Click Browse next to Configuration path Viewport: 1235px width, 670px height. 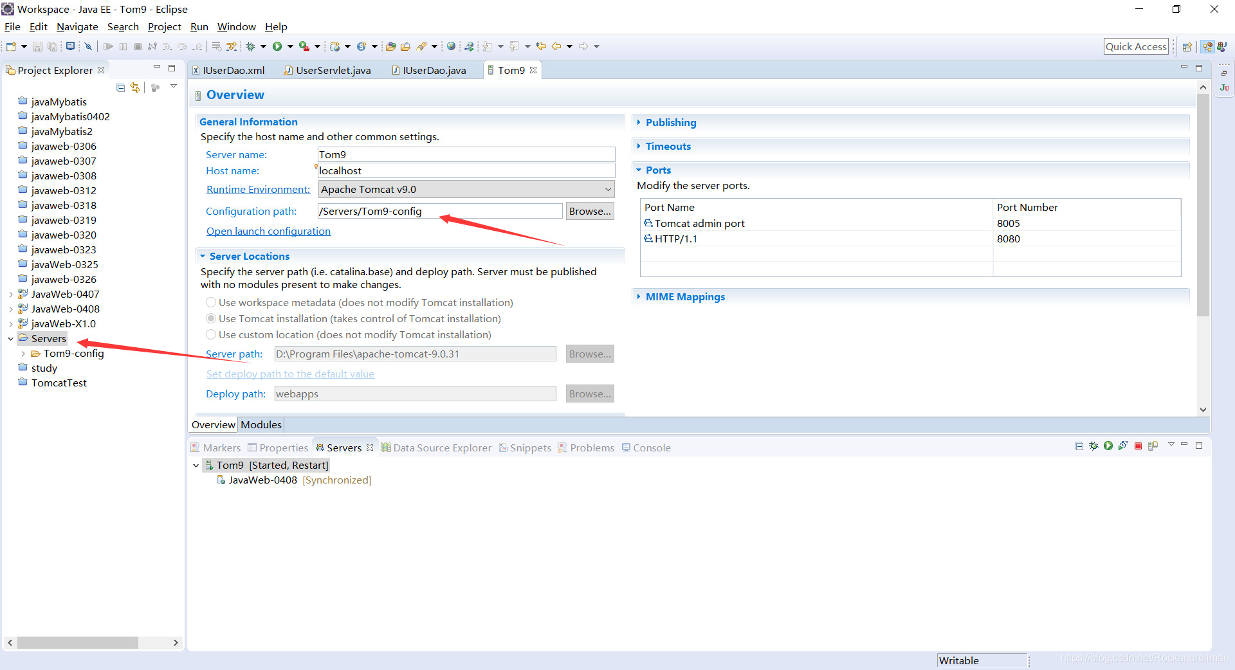(590, 211)
